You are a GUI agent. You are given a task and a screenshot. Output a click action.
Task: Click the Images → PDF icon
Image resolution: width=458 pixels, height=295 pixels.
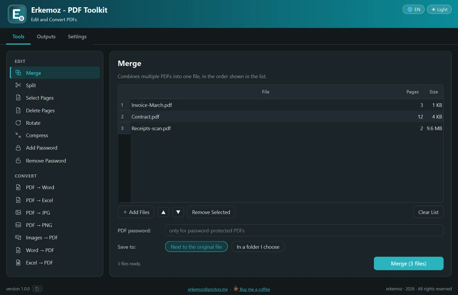(x=18, y=237)
